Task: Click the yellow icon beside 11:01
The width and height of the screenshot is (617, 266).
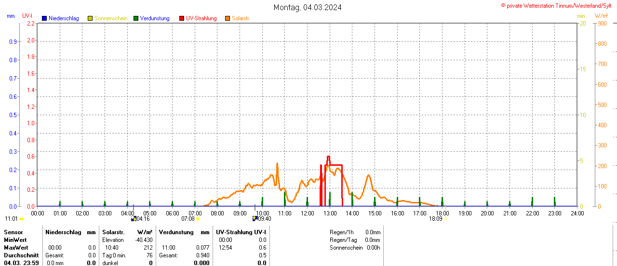Action: pyautogui.click(x=21, y=219)
